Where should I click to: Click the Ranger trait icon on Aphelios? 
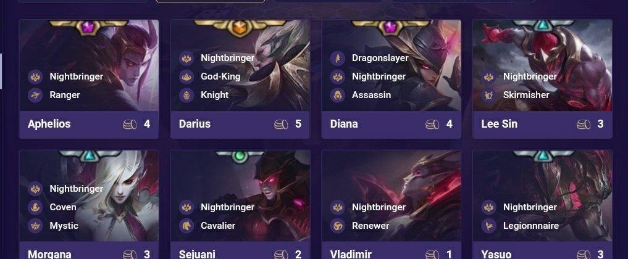tap(35, 95)
